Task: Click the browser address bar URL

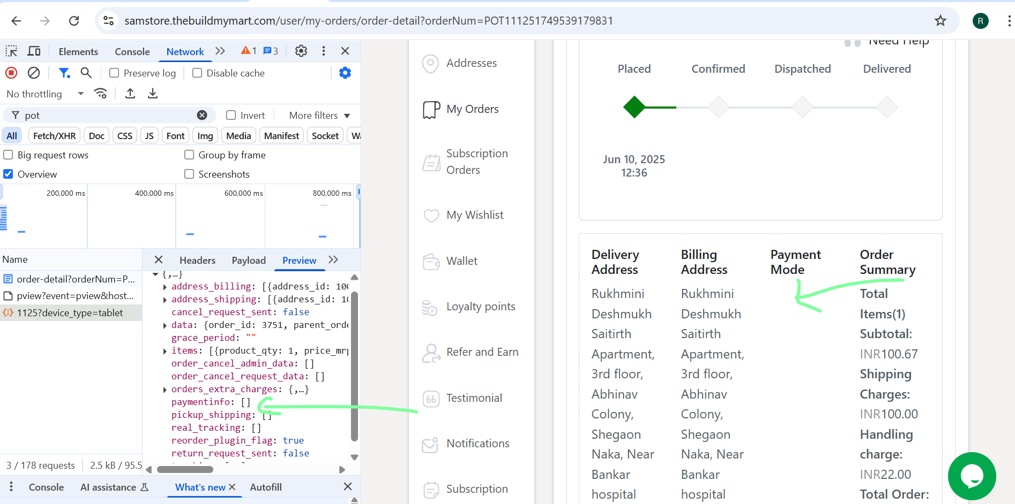Action: [369, 21]
